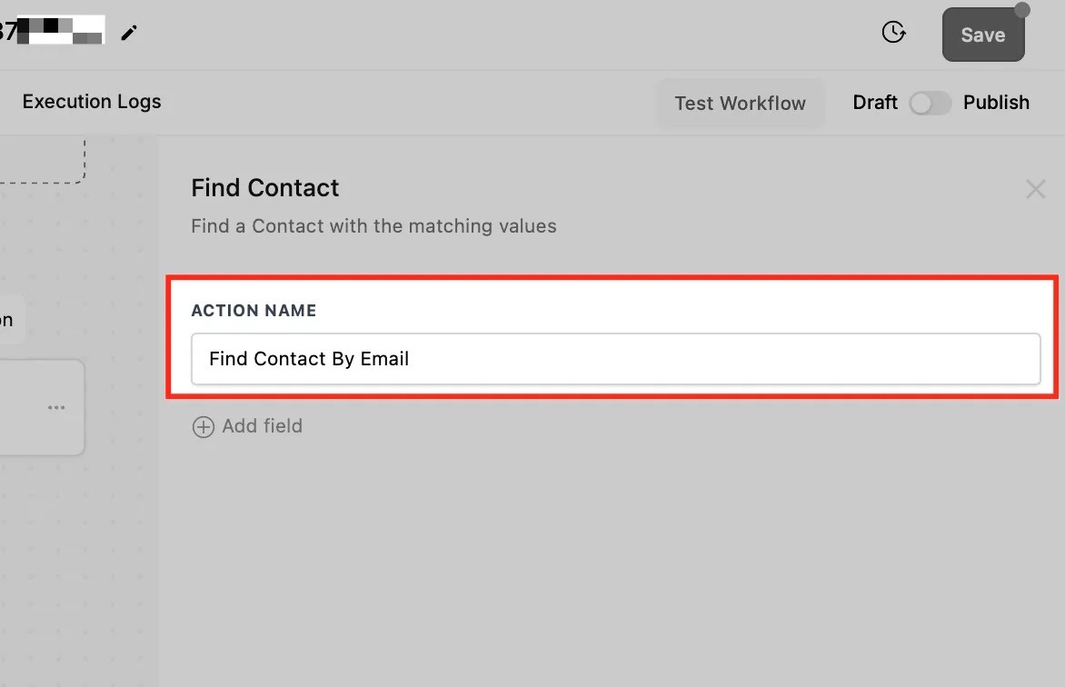This screenshot has width=1065, height=687.
Task: Click the Add field text link
Action: coord(263,426)
